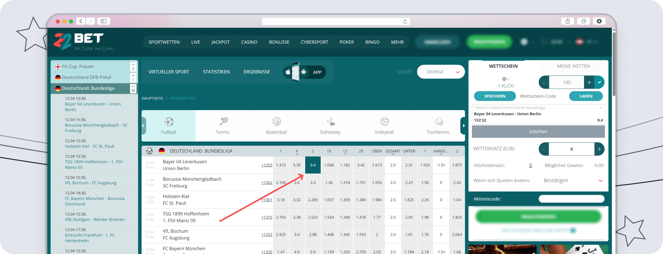Open the Bestätigen odds-change dropdown

pyautogui.click(x=573, y=180)
